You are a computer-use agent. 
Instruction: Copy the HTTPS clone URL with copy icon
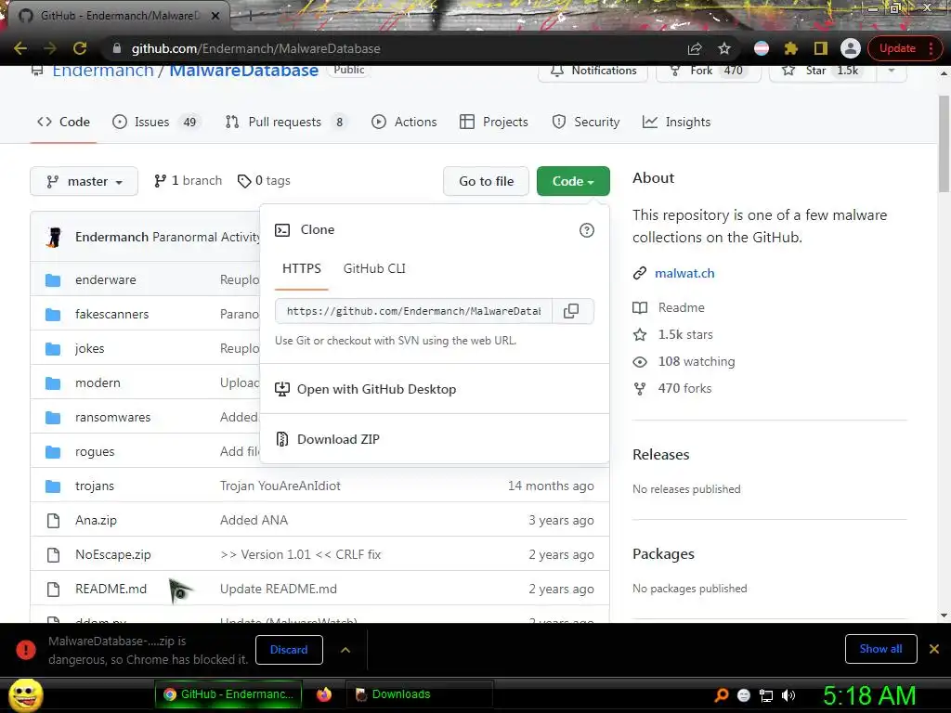tap(571, 311)
